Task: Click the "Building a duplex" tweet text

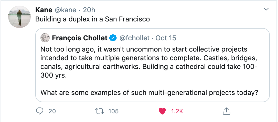Action: coord(92,19)
